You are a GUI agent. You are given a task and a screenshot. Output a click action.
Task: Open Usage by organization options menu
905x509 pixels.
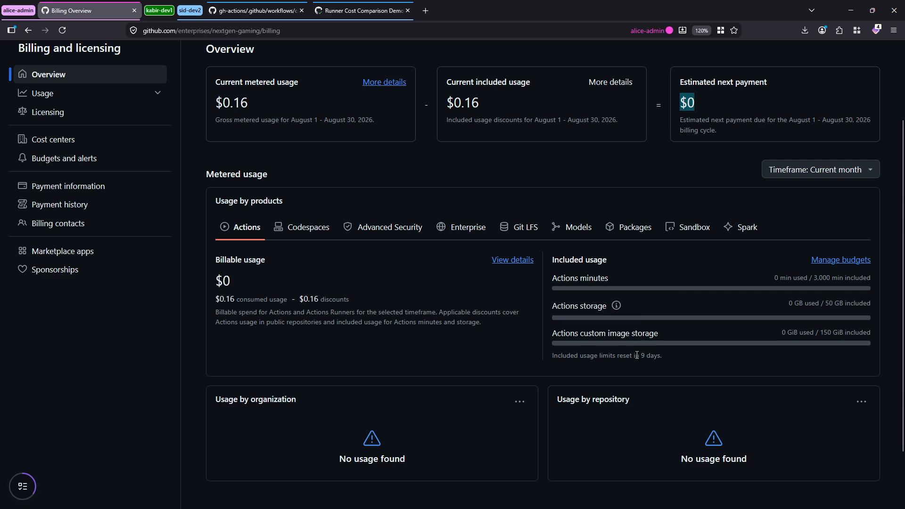[519, 402]
